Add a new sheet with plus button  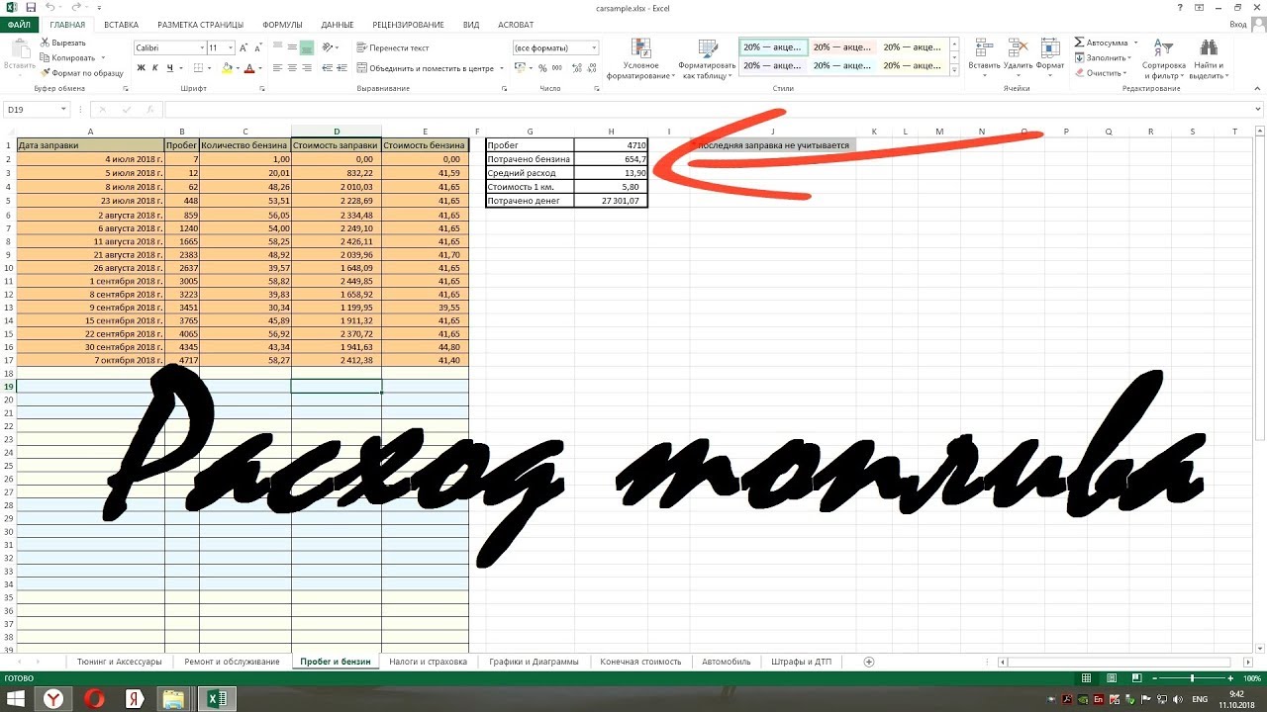(869, 662)
